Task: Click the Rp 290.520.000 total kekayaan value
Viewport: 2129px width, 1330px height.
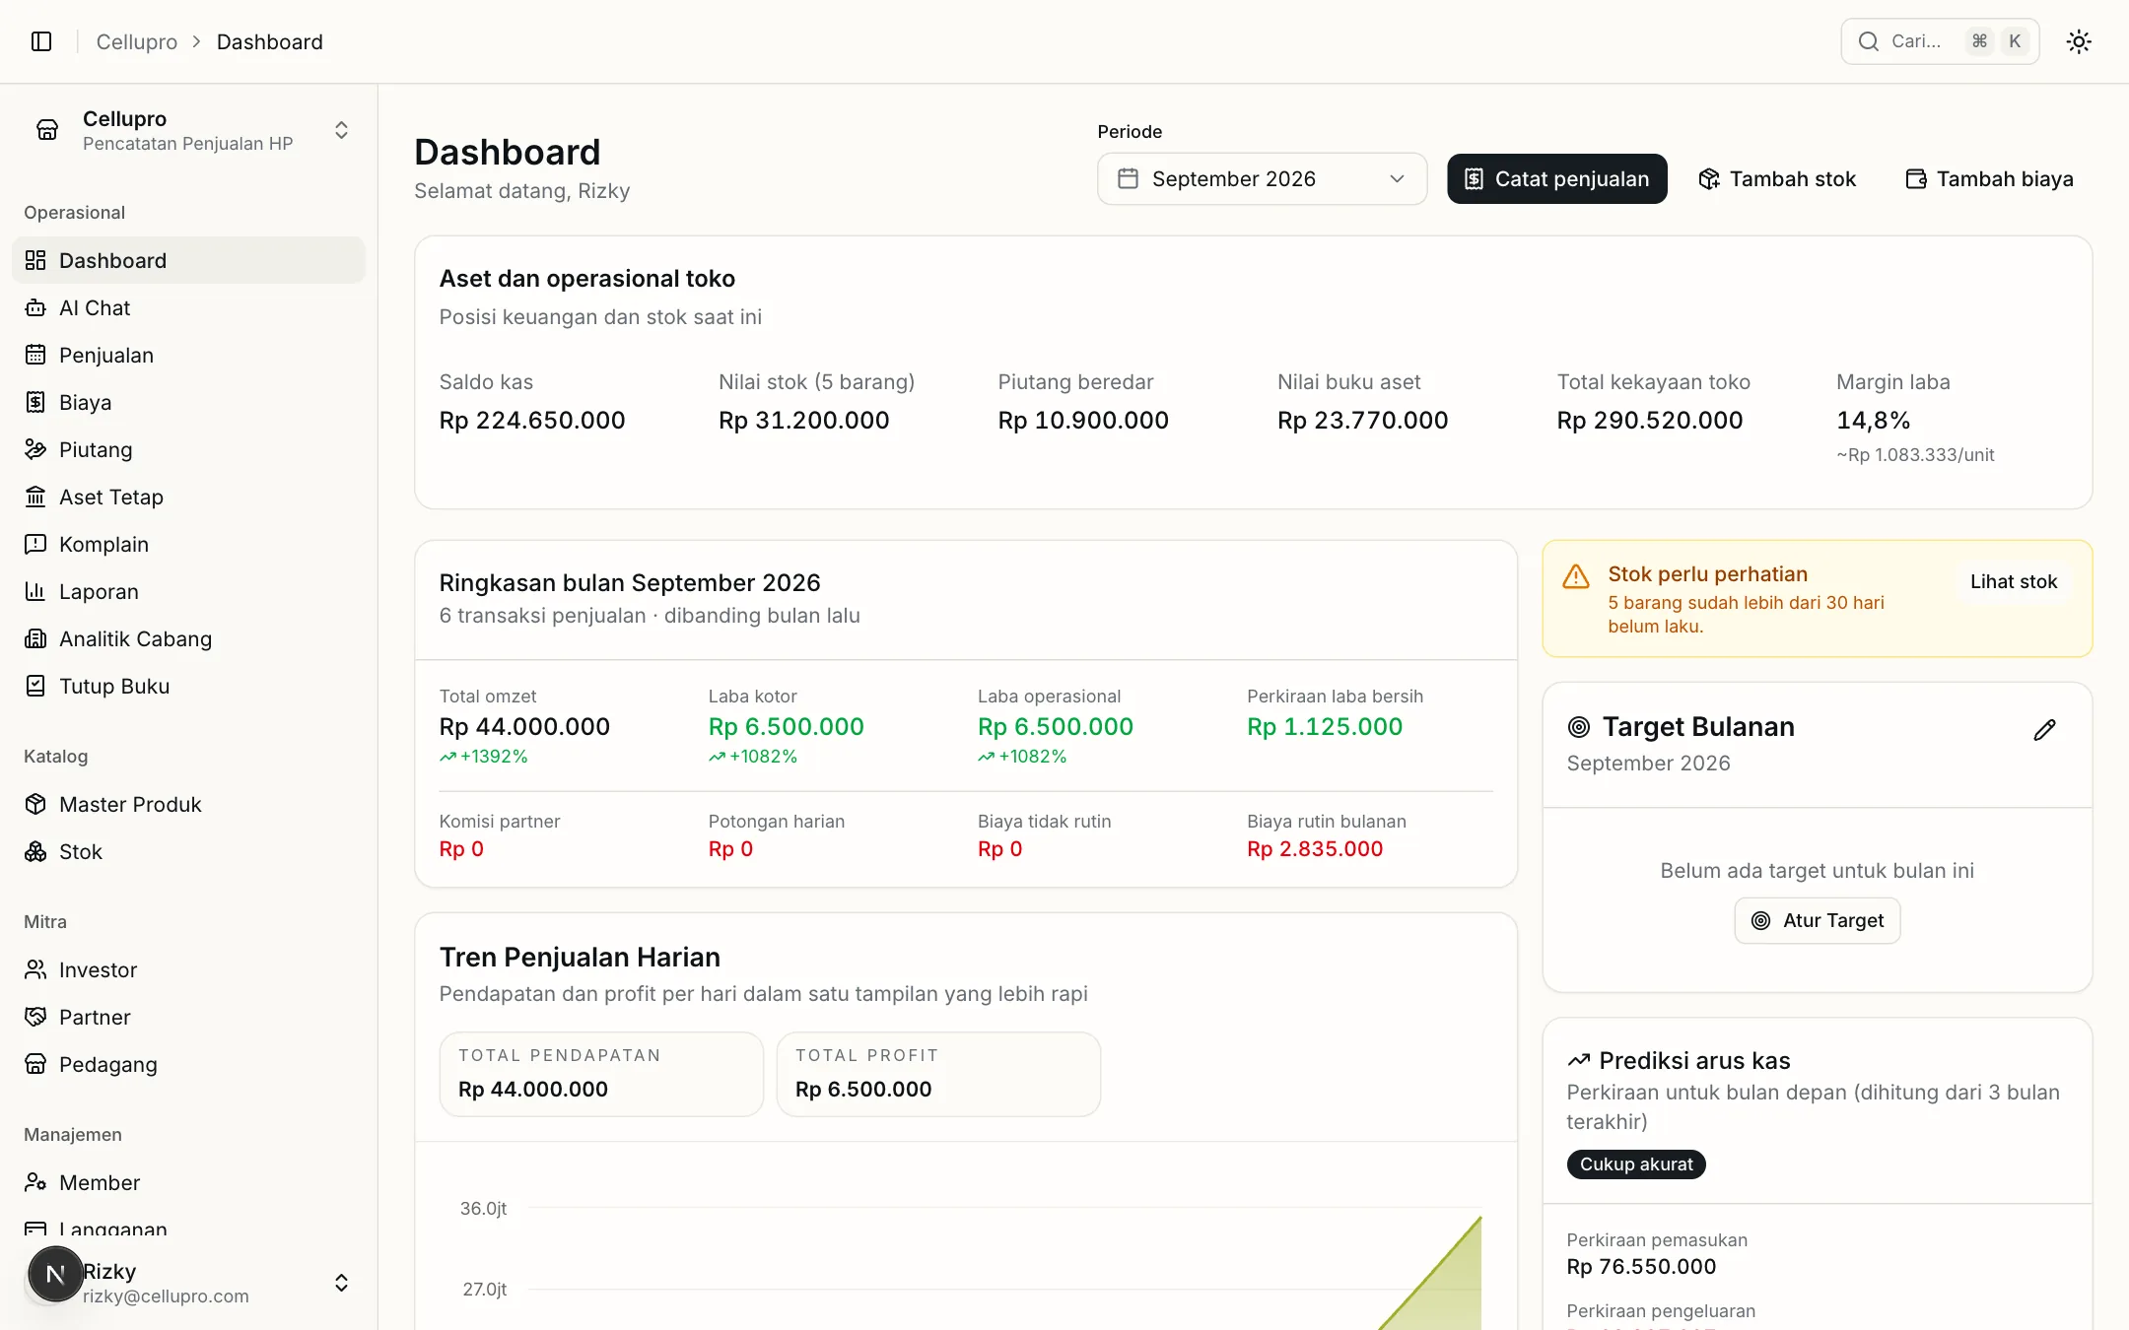Action: coord(1649,421)
